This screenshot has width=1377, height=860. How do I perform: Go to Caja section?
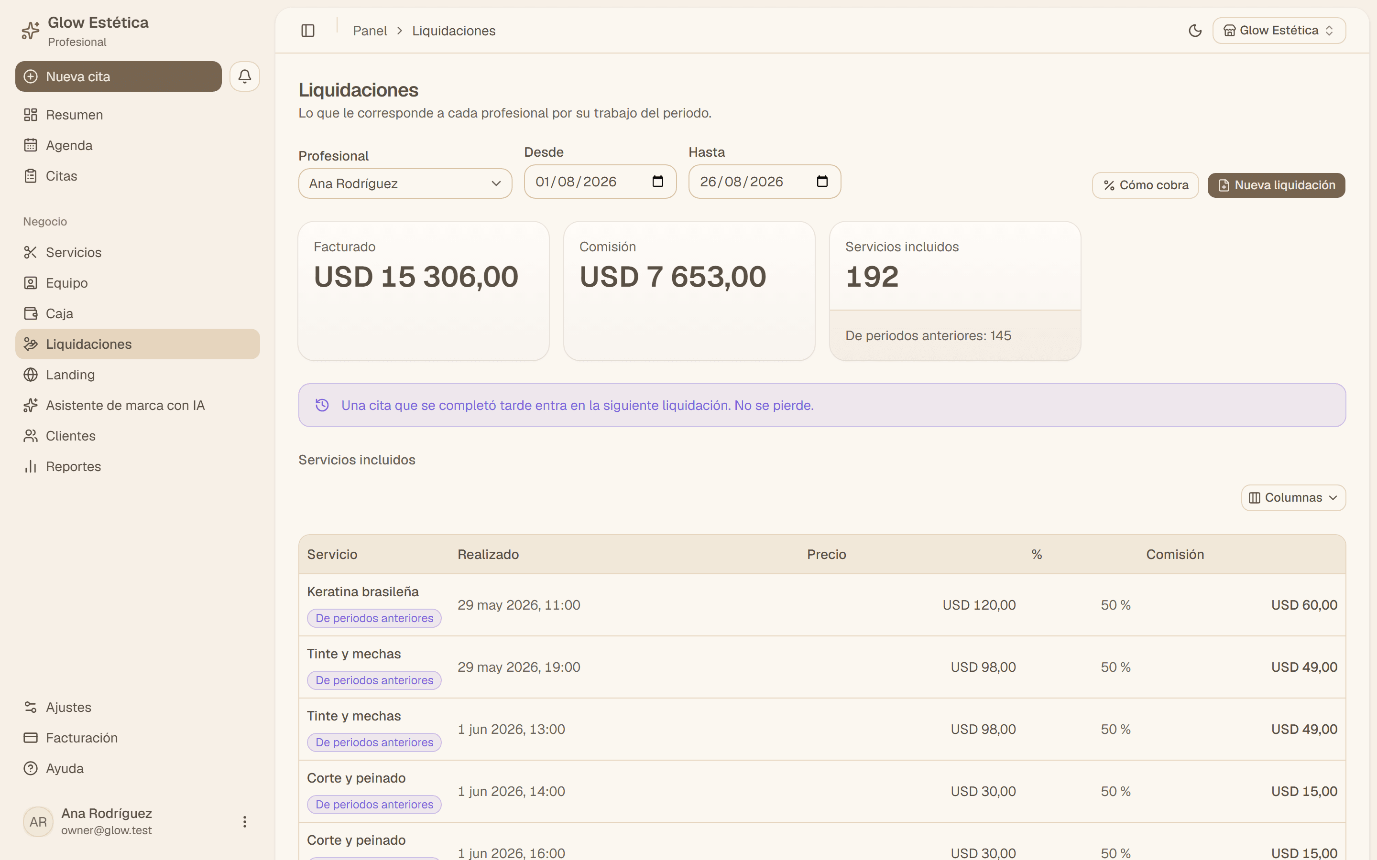pos(138,313)
